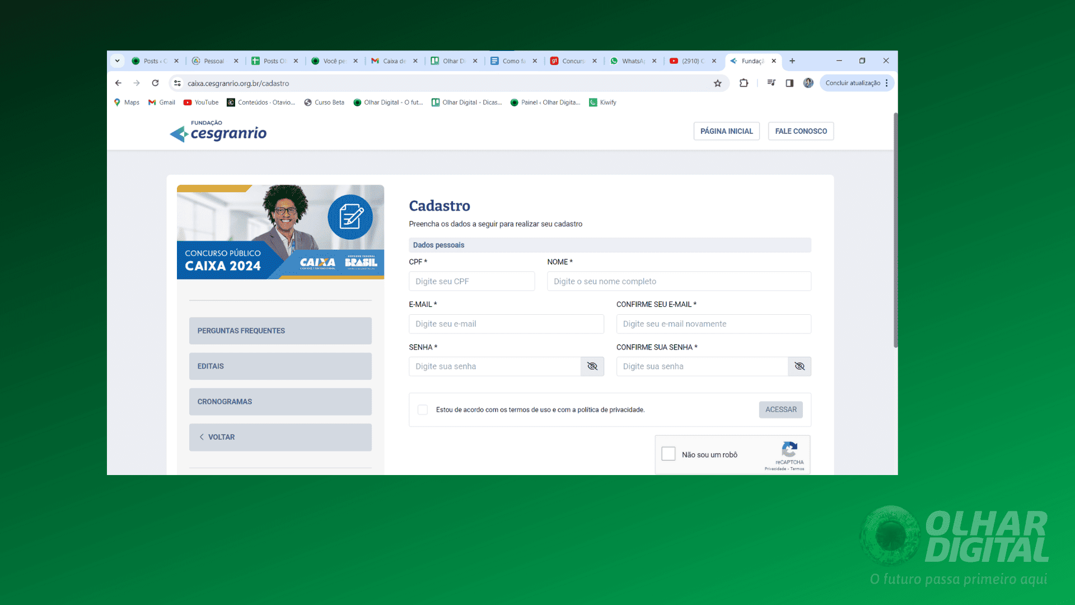Open the Conteúdos Otavio bookmark
The image size is (1075, 605).
coord(261,103)
